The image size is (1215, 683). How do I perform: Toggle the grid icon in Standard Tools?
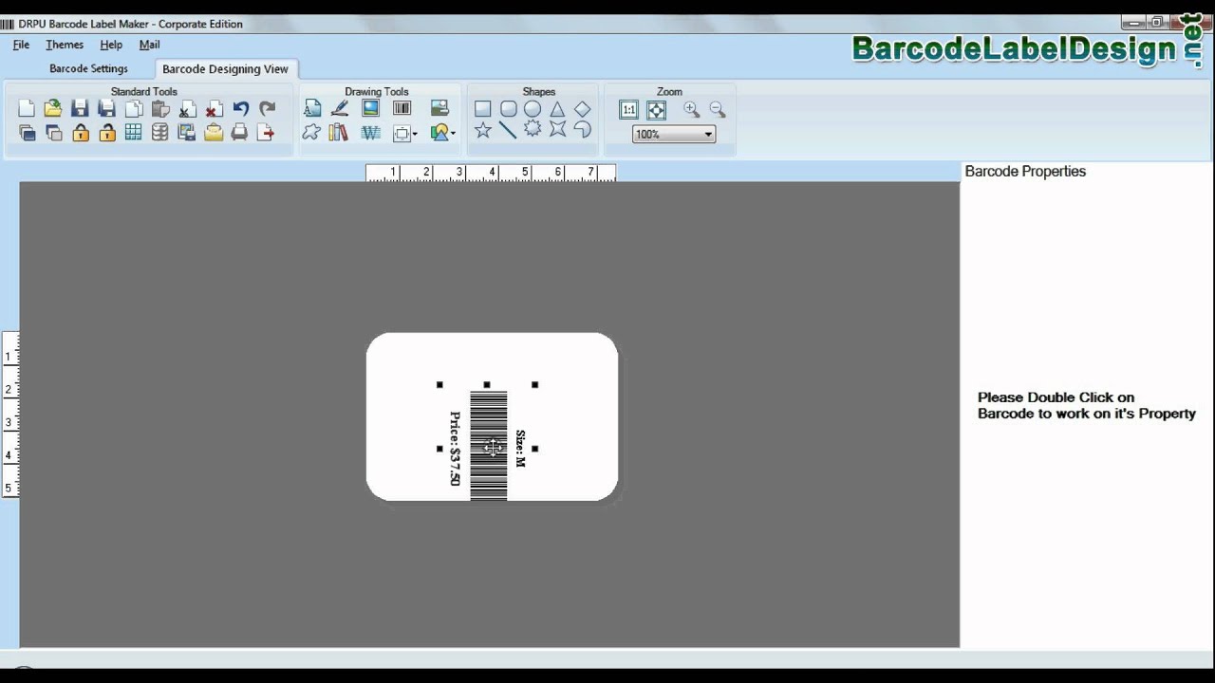pyautogui.click(x=134, y=133)
